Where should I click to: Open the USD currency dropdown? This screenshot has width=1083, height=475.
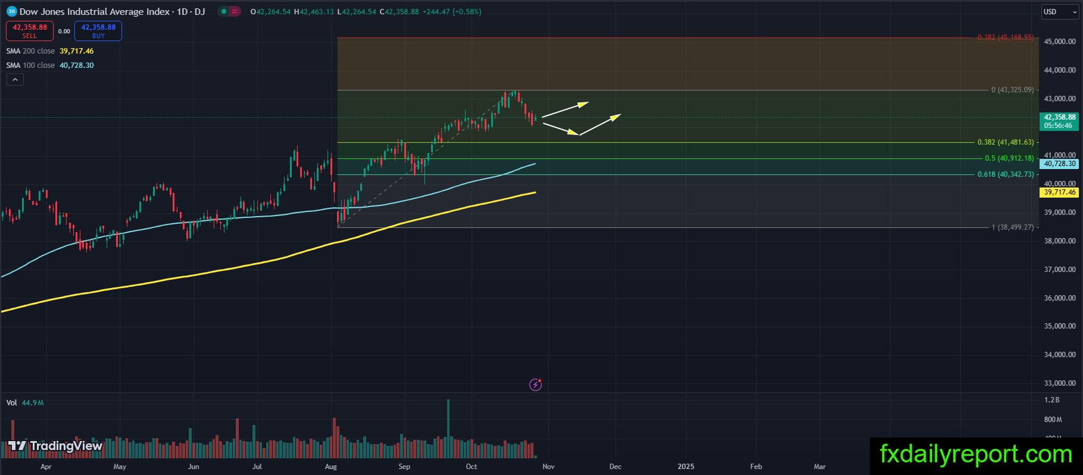pos(1059,11)
